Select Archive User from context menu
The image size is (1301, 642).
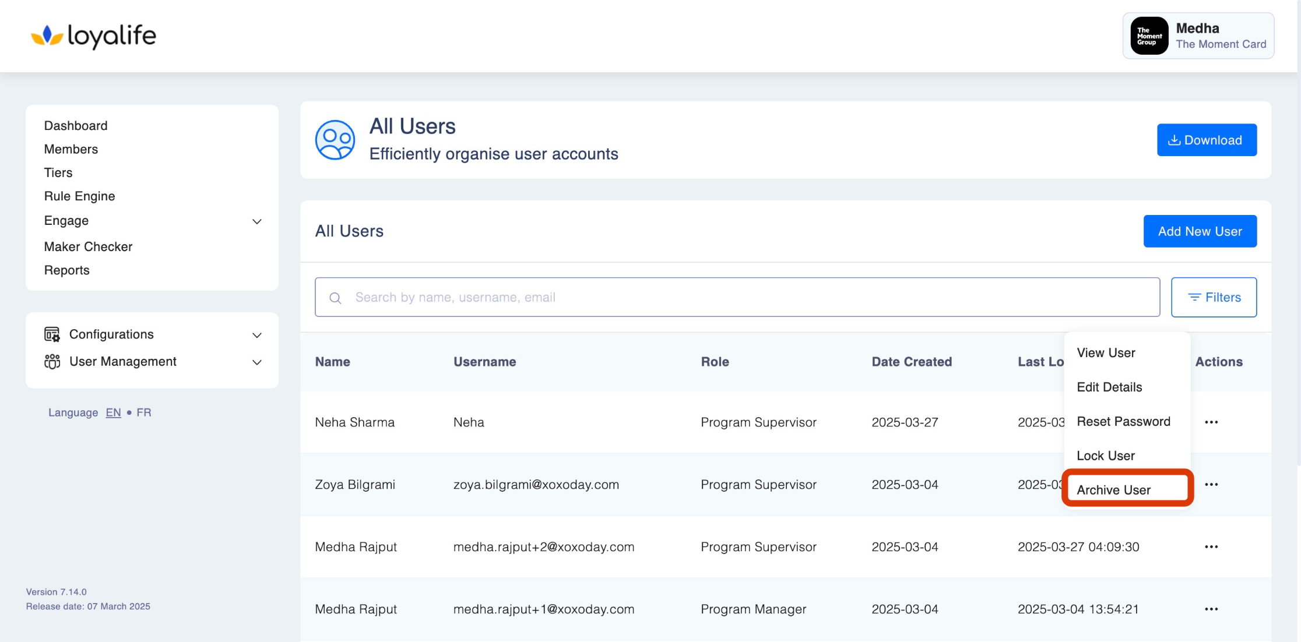1113,490
